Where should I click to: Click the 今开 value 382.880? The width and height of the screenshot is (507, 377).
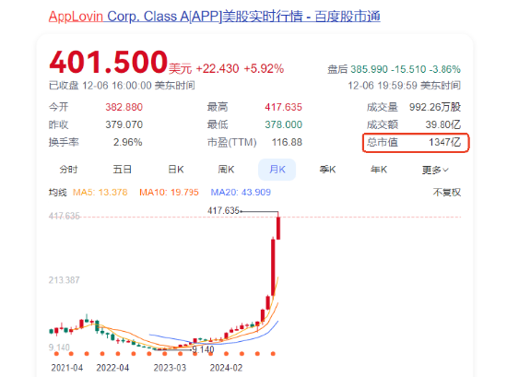coord(124,107)
